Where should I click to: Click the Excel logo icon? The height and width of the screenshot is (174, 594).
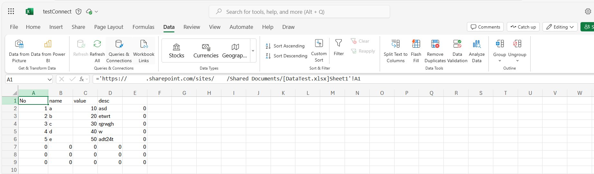tap(30, 12)
